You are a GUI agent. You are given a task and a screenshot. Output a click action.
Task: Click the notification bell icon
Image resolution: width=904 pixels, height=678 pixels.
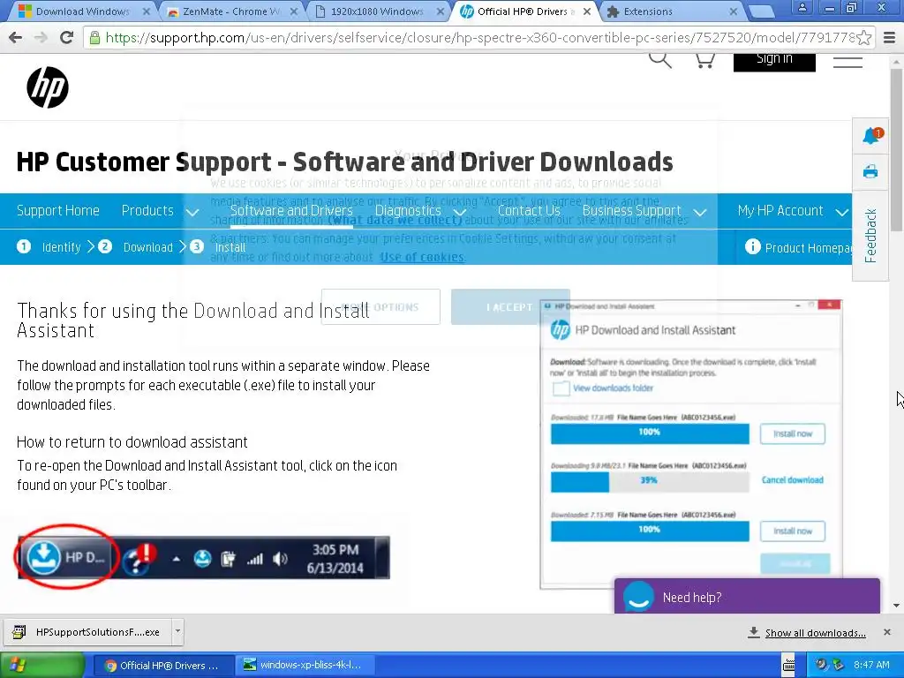870,136
